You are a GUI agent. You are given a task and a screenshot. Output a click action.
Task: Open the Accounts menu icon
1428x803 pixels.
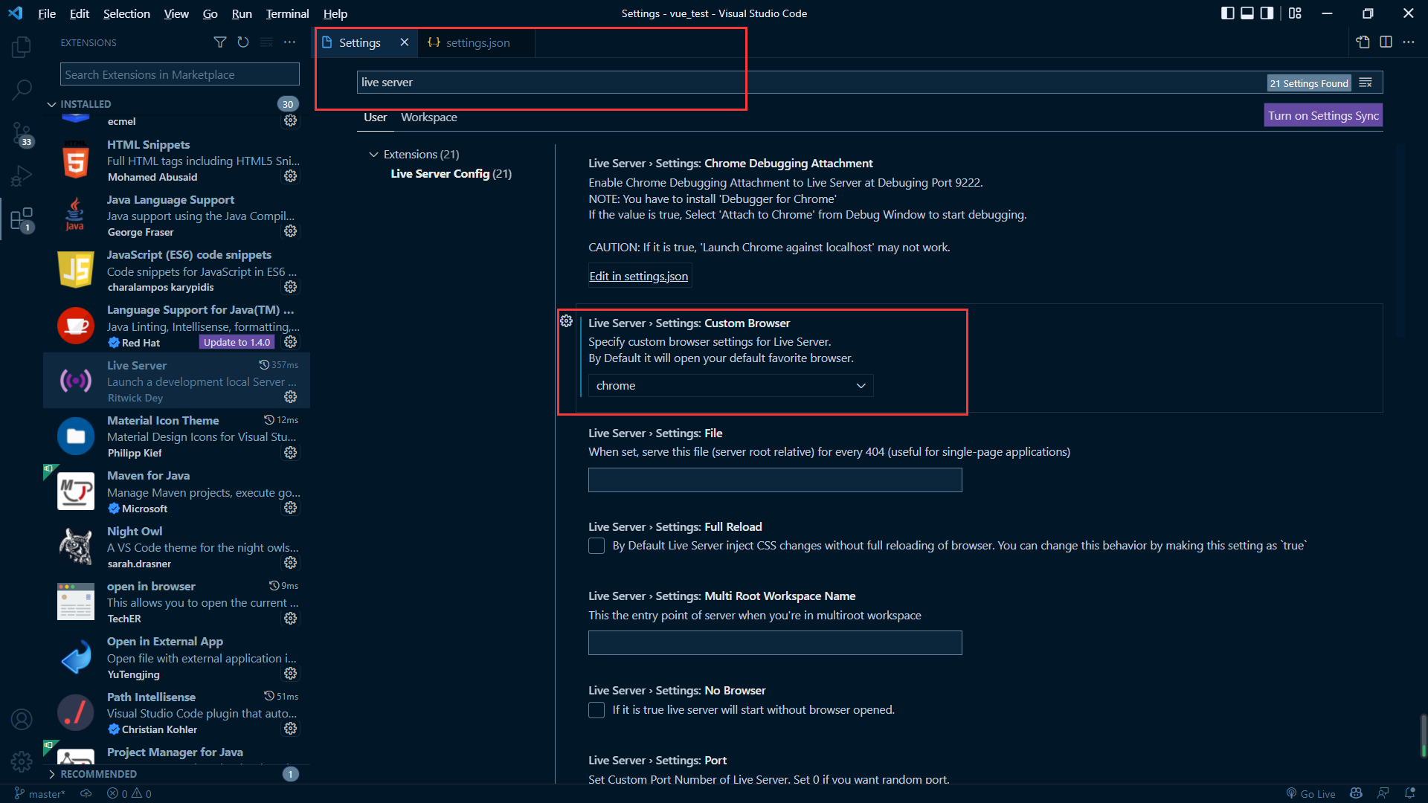point(22,719)
